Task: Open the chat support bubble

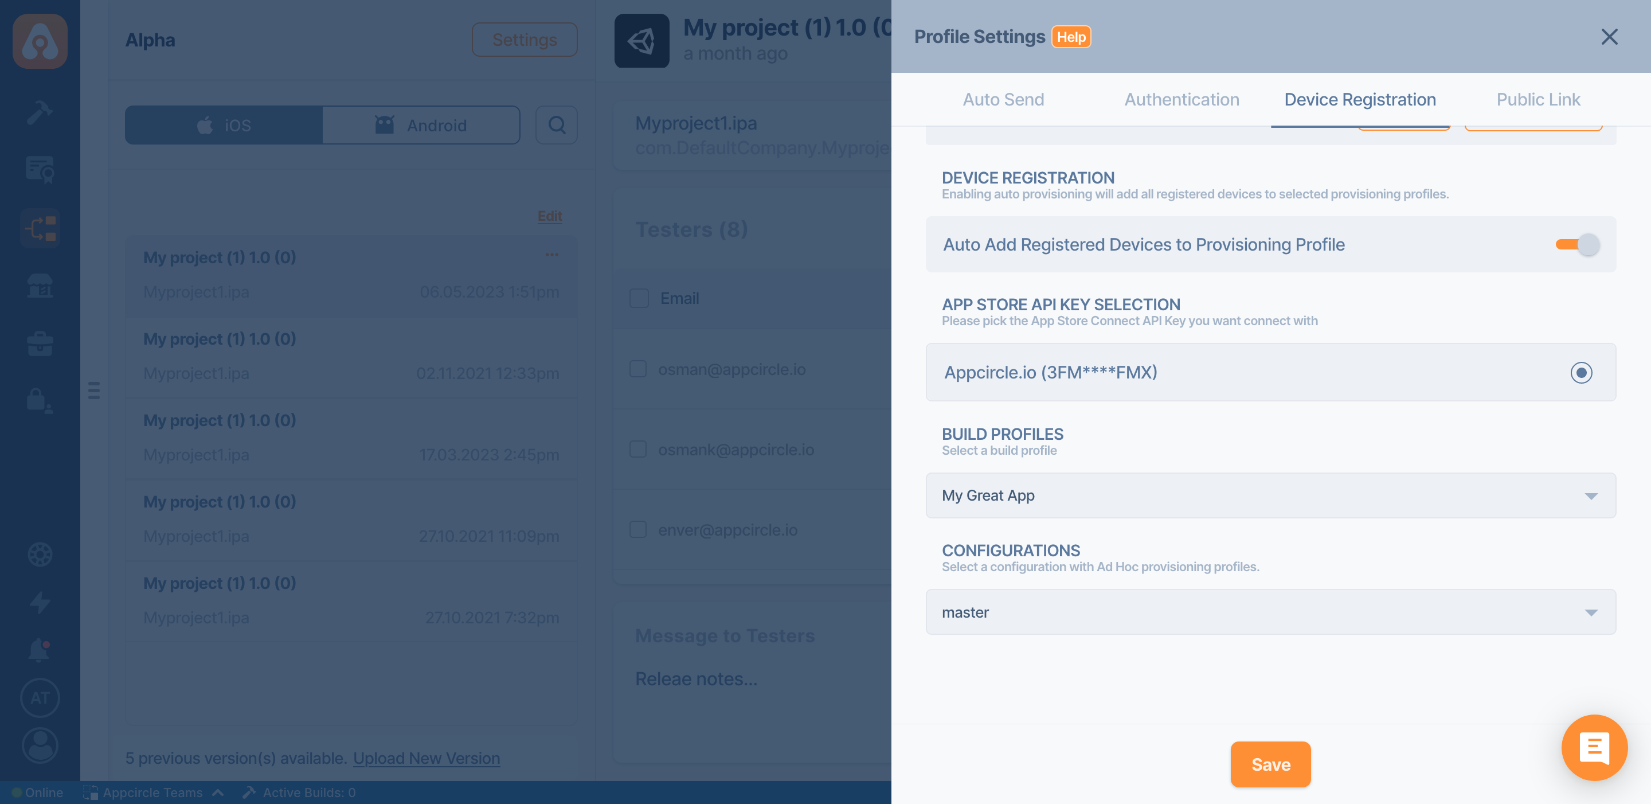Action: 1594,748
